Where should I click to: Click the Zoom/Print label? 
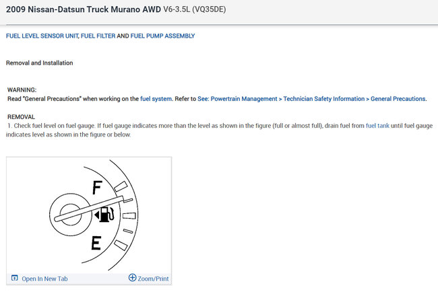(x=153, y=279)
